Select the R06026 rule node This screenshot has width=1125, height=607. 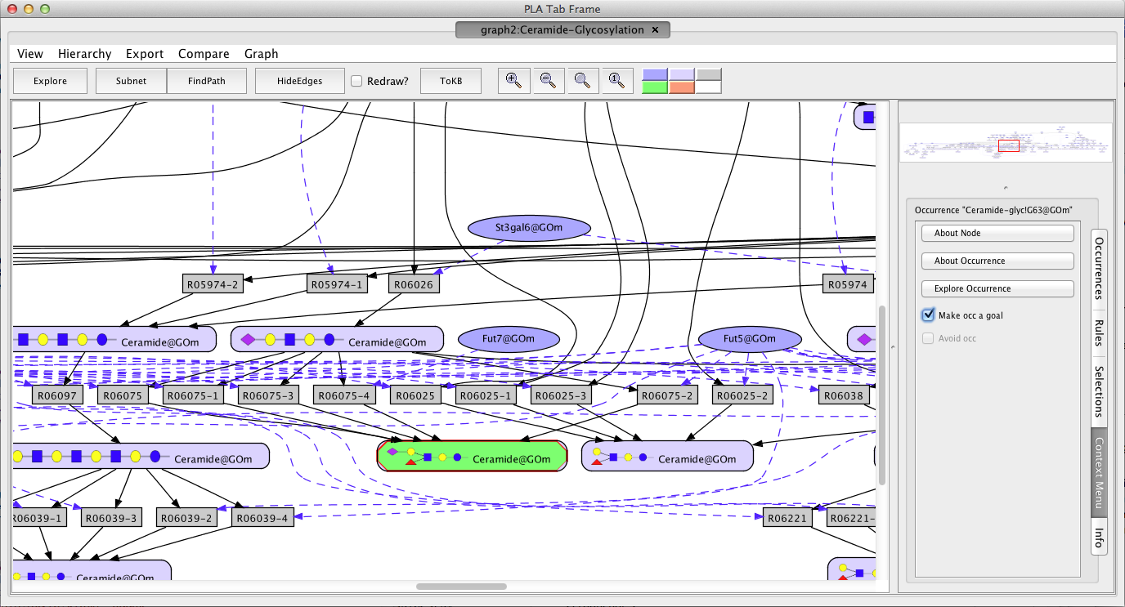pyautogui.click(x=413, y=284)
